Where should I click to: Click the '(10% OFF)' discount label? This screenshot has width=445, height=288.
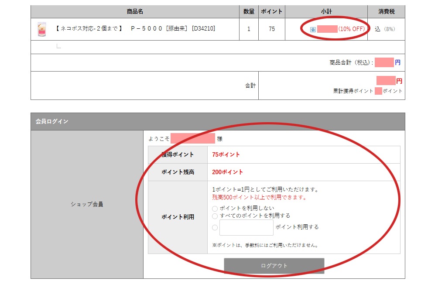click(351, 29)
